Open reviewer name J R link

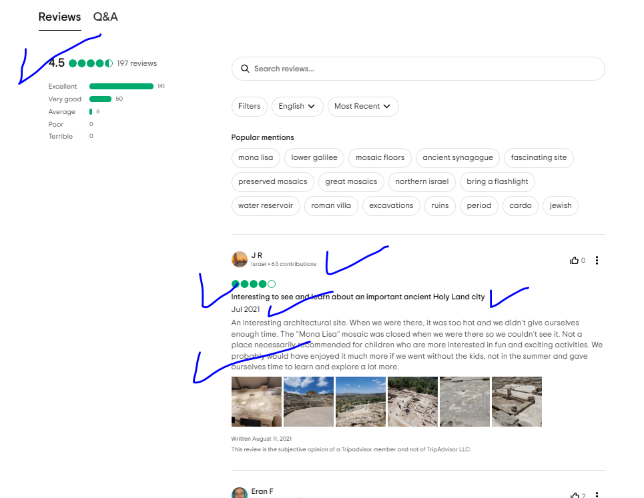[257, 255]
